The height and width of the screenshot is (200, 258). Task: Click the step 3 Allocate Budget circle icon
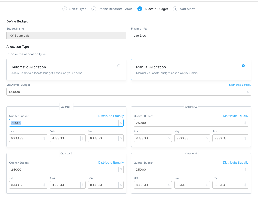[140, 9]
